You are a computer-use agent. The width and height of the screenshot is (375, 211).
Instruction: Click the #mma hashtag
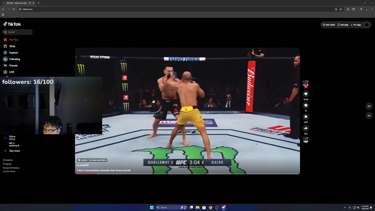pyautogui.click(x=118, y=170)
